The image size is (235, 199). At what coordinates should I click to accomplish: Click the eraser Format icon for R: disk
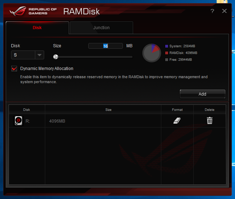point(177,121)
